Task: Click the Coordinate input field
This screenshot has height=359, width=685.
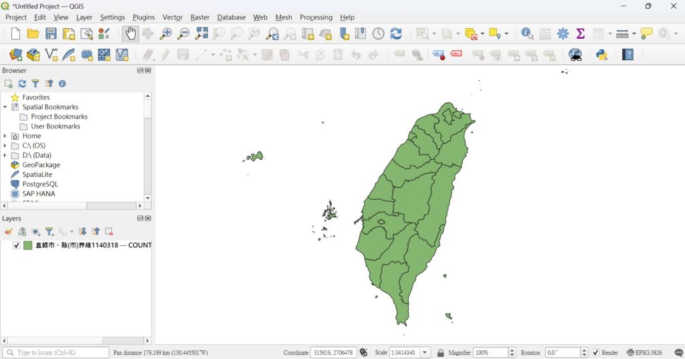Action: point(334,352)
